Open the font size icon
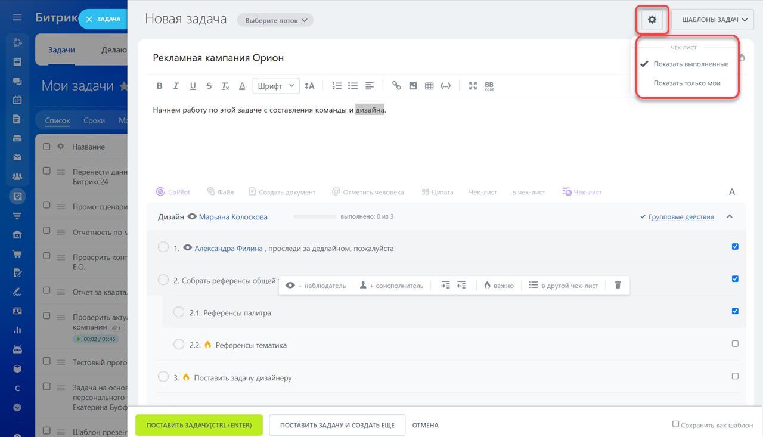This screenshot has width=763, height=437. 309,86
